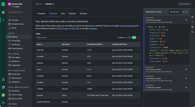
Task: Open Notebooks page
Action: pyautogui.click(x=15, y=82)
